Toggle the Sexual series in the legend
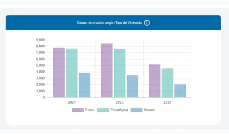 [143, 110]
